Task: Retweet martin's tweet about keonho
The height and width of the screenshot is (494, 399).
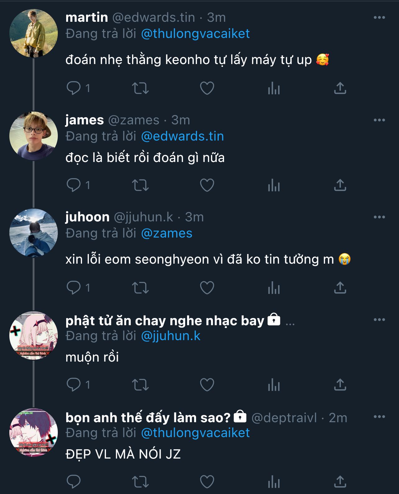Action: tap(140, 88)
